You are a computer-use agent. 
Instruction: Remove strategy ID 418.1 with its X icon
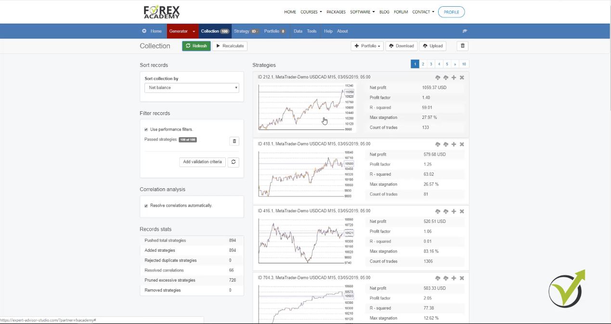click(462, 144)
